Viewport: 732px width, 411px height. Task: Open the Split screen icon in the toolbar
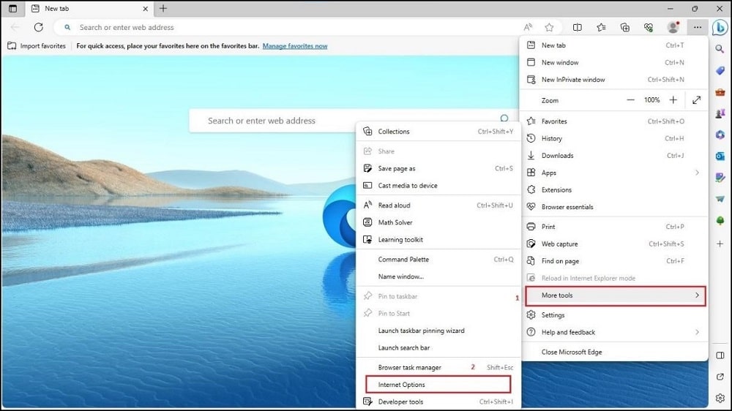click(x=577, y=27)
